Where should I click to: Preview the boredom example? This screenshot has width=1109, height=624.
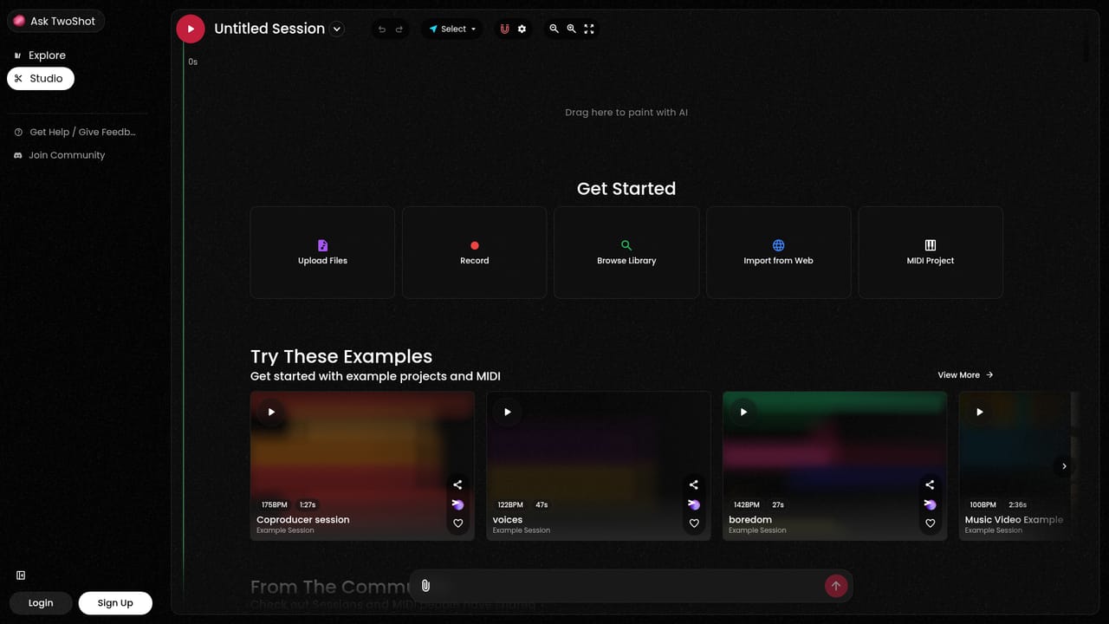[743, 412]
